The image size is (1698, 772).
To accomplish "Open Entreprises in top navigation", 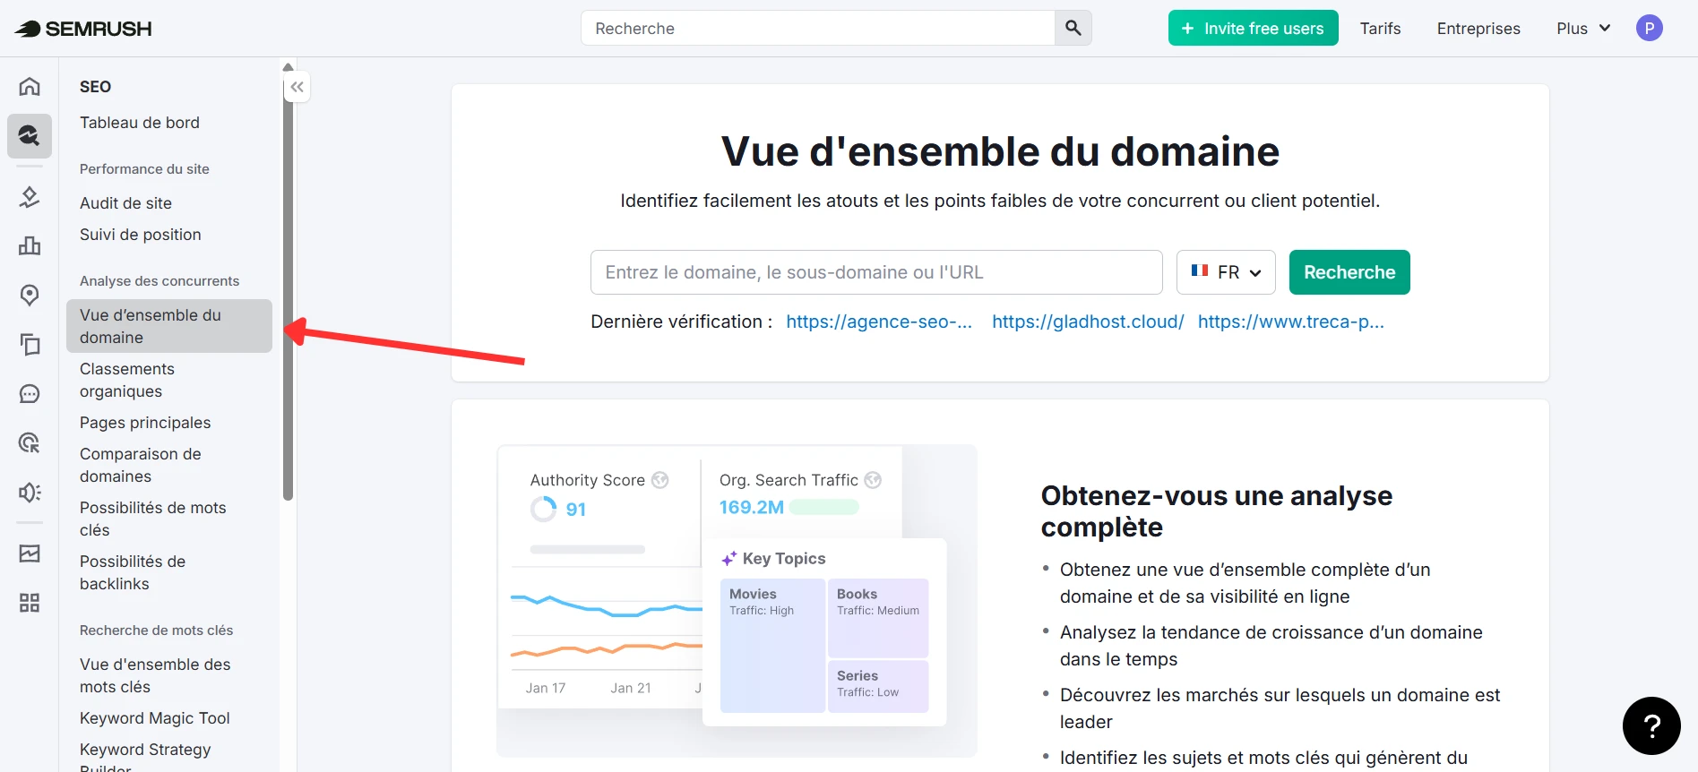I will (1478, 29).
